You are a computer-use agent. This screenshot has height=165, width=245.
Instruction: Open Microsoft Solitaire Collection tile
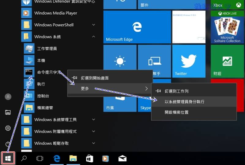pyautogui.click(x=227, y=27)
